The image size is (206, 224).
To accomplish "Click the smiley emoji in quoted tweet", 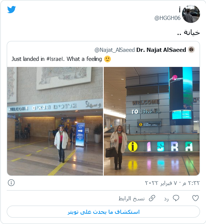I will (x=107, y=59).
